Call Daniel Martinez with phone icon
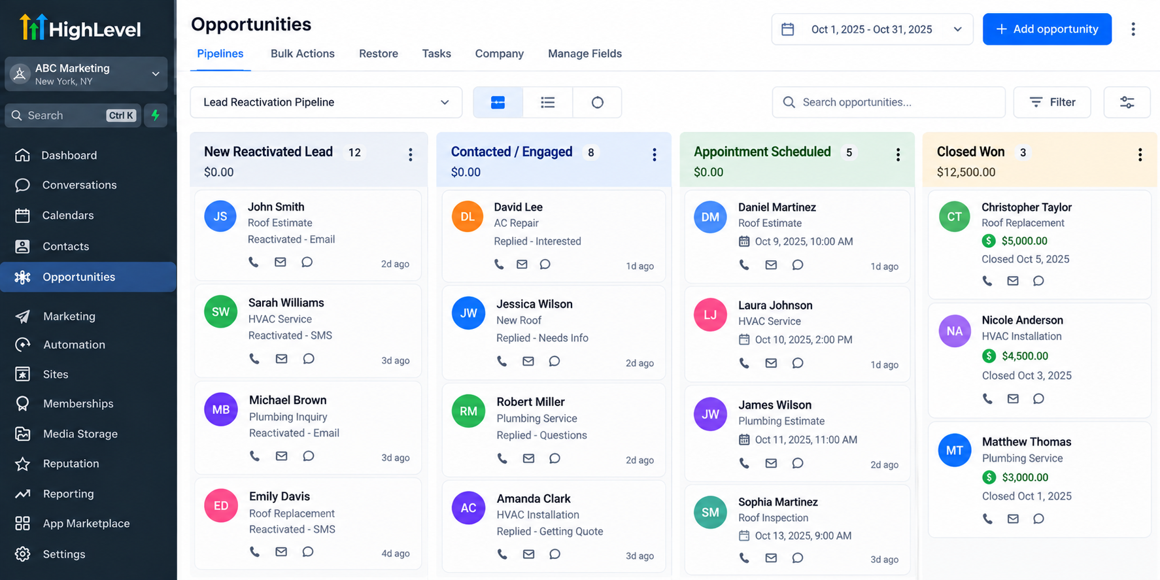The height and width of the screenshot is (580, 1160). point(744,265)
